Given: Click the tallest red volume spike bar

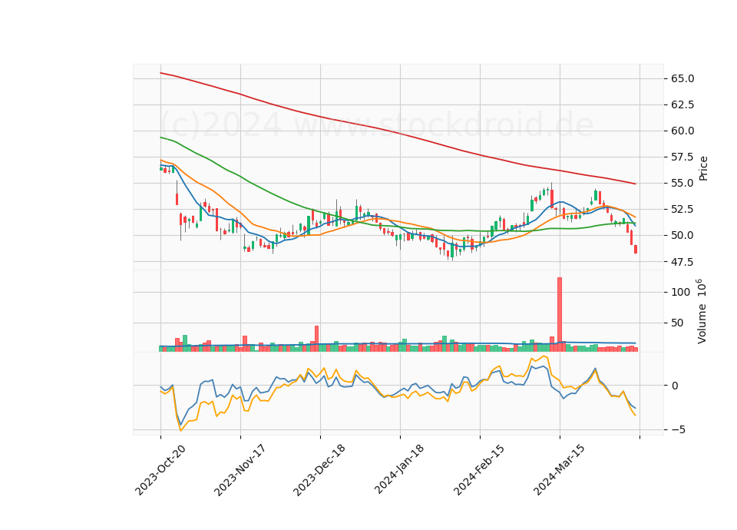Looking at the screenshot, I should coord(560,314).
